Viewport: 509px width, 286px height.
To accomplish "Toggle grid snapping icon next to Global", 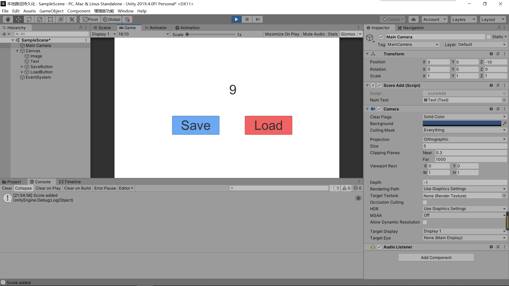I will pyautogui.click(x=127, y=19).
